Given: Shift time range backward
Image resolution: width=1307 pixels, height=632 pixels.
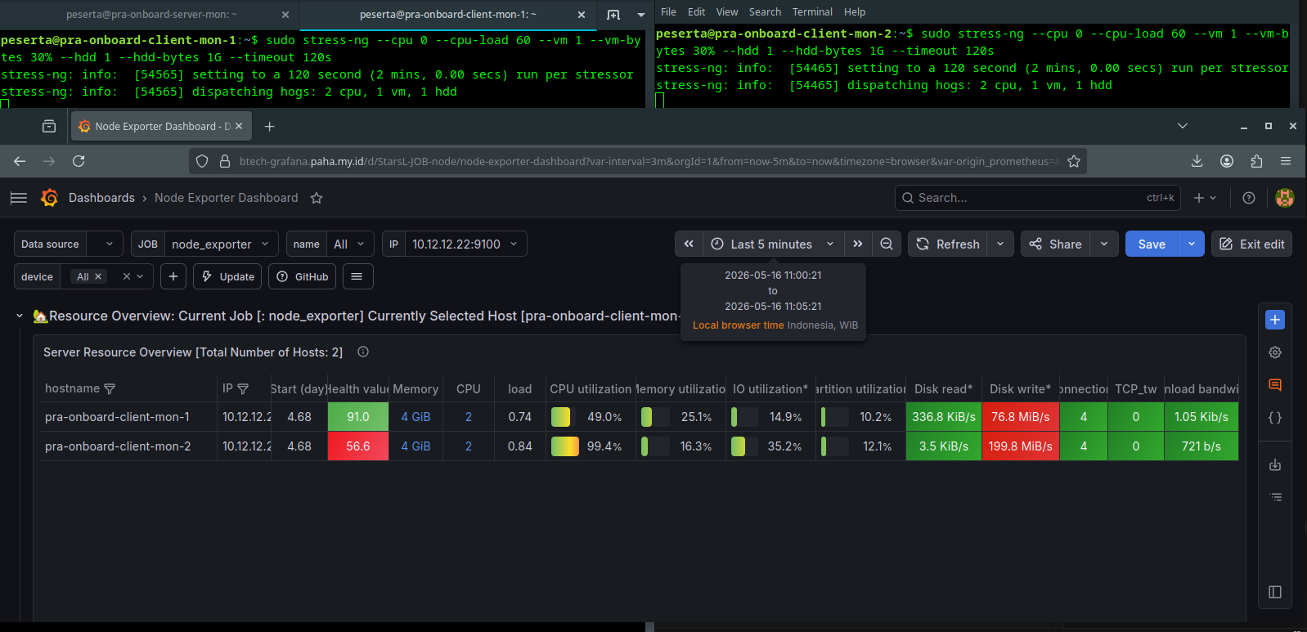Looking at the screenshot, I should pyautogui.click(x=689, y=244).
